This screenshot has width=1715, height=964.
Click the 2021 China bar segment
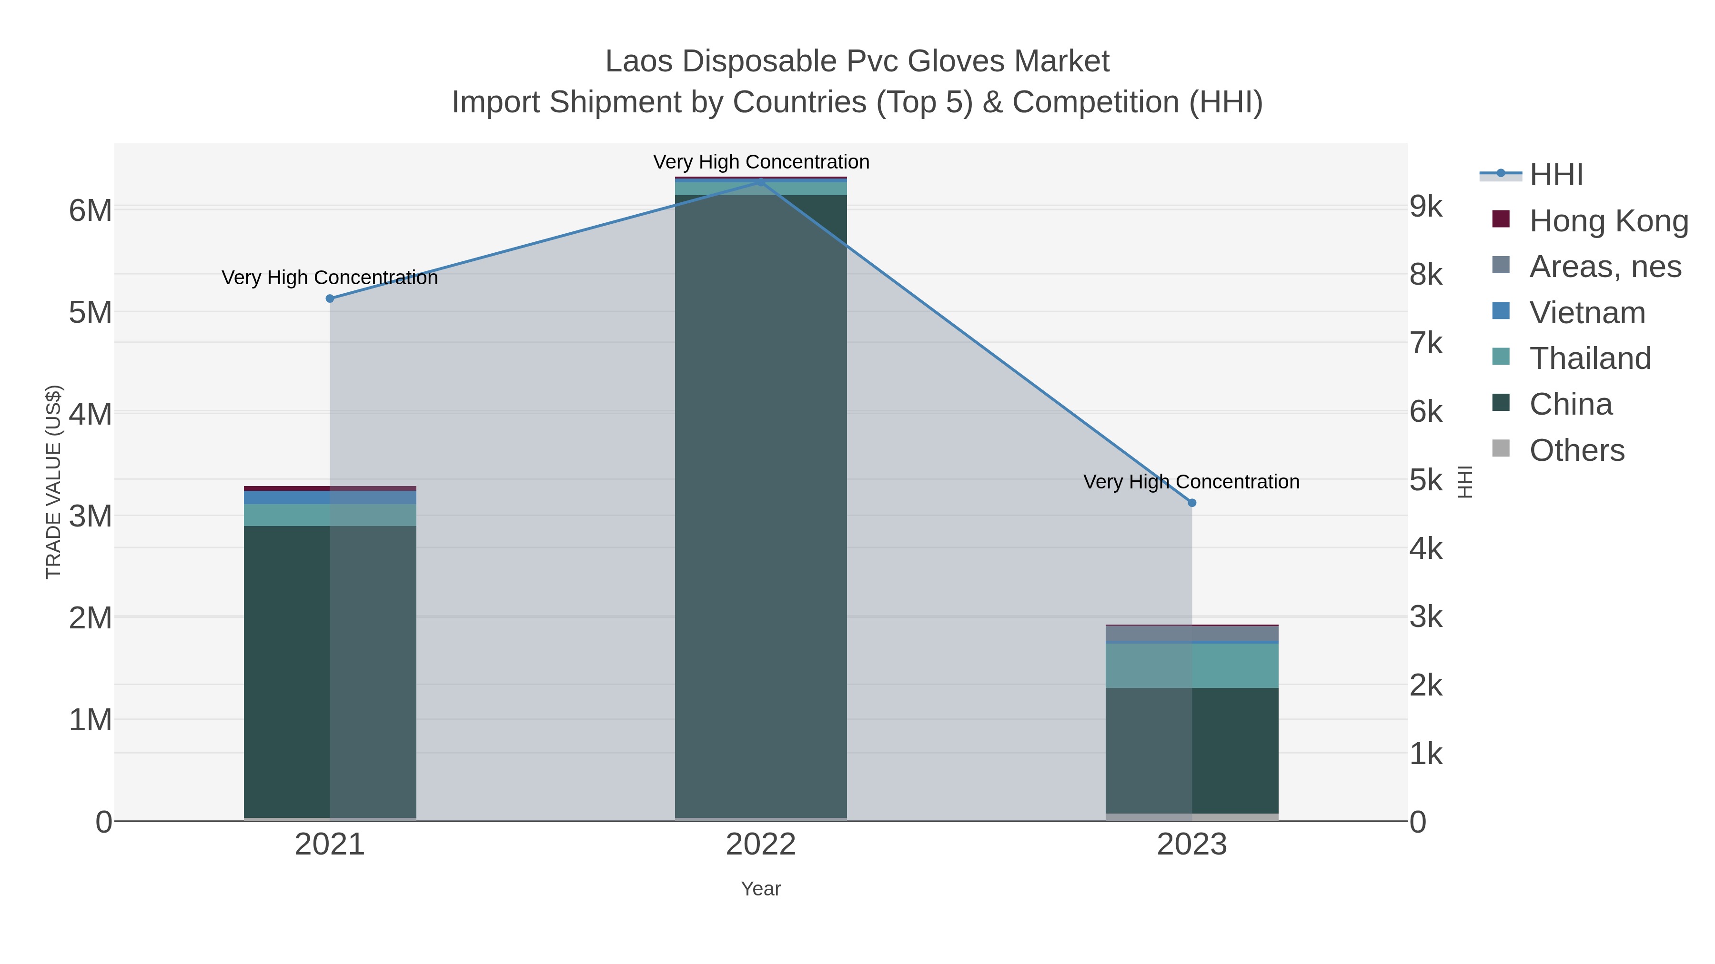point(330,672)
